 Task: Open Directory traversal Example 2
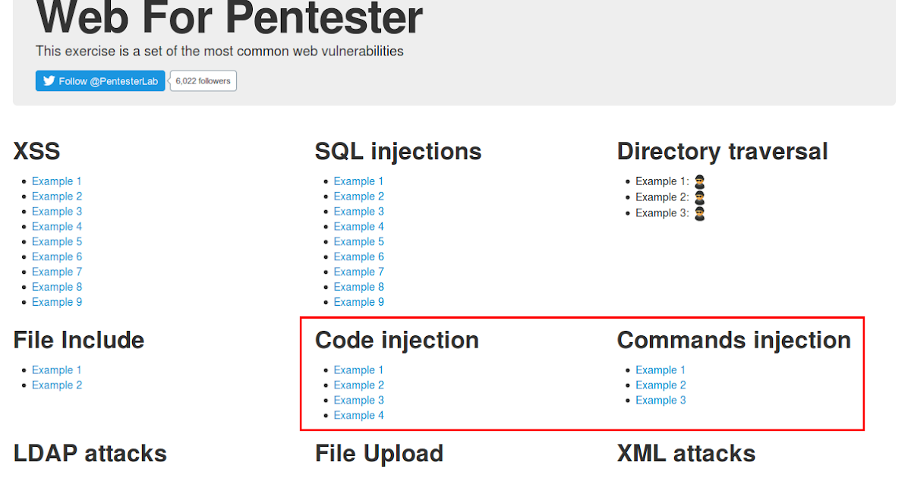tap(663, 197)
